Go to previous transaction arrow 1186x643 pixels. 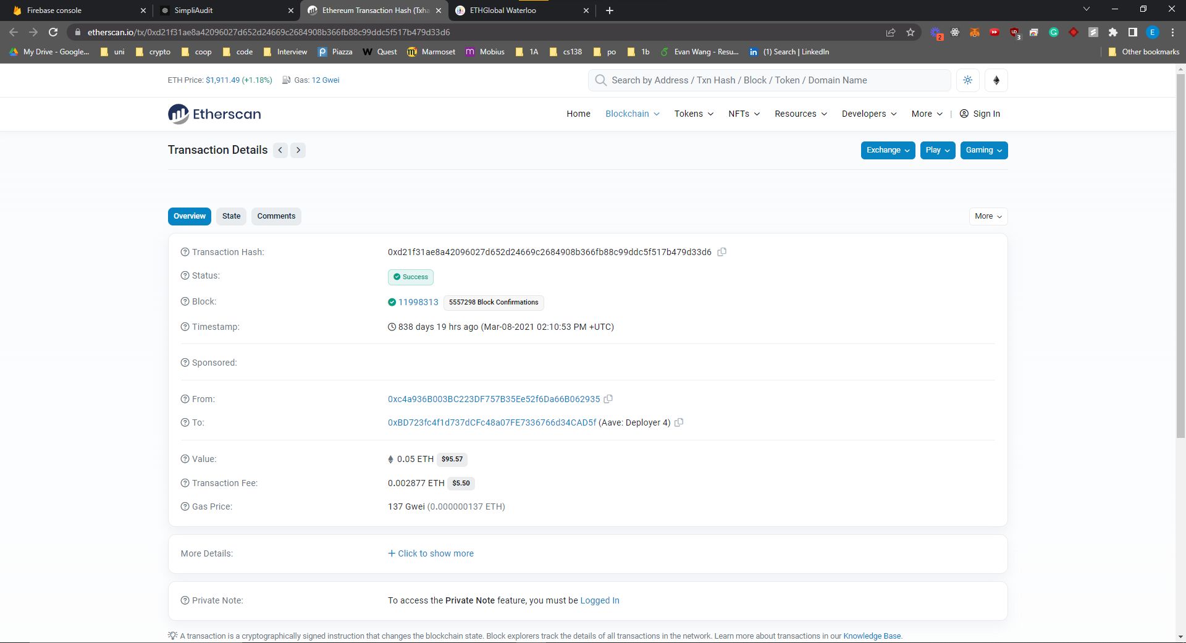tap(280, 150)
